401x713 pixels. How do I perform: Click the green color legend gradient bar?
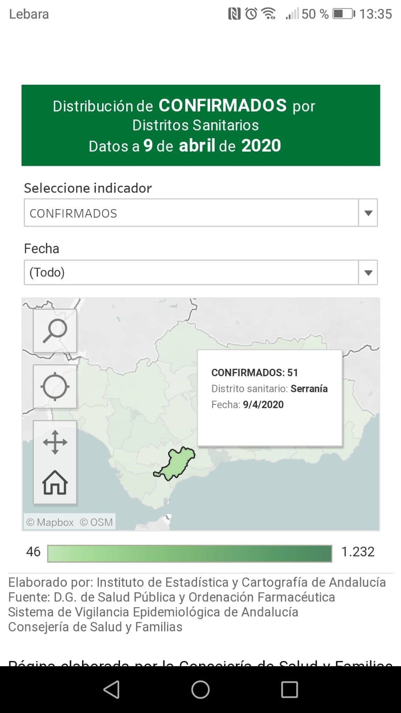point(190,553)
